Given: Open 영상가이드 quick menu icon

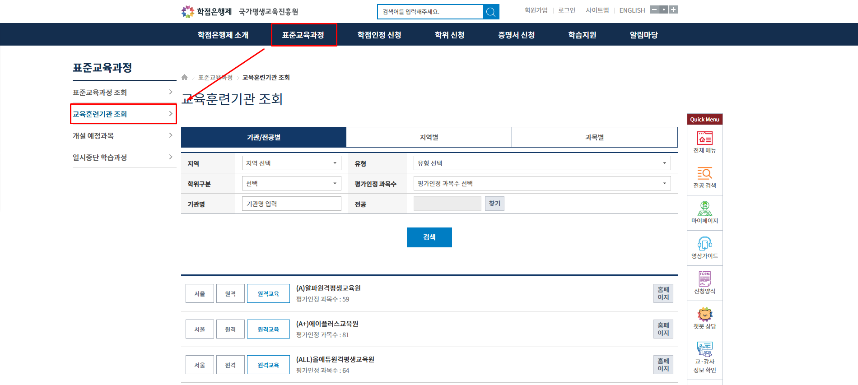Looking at the screenshot, I should pyautogui.click(x=704, y=248).
